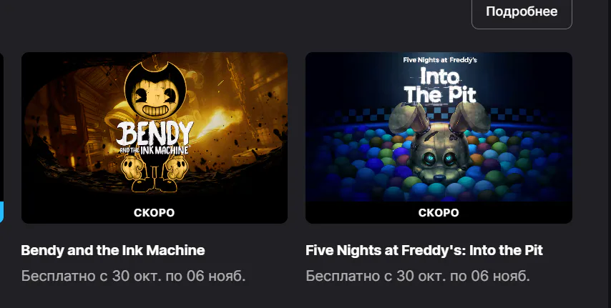Image resolution: width=611 pixels, height=308 pixels.
Task: Click the СКОРО banner under the Into the Pit artwork
Action: click(x=439, y=213)
